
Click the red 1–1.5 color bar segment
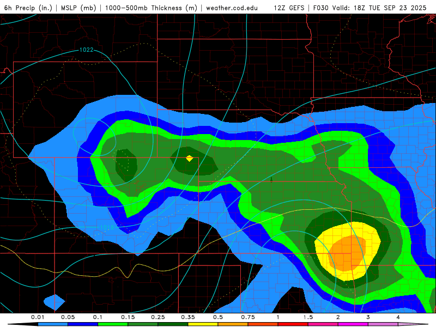(293, 324)
